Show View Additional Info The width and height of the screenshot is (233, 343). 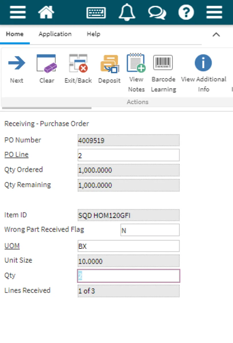pos(203,73)
